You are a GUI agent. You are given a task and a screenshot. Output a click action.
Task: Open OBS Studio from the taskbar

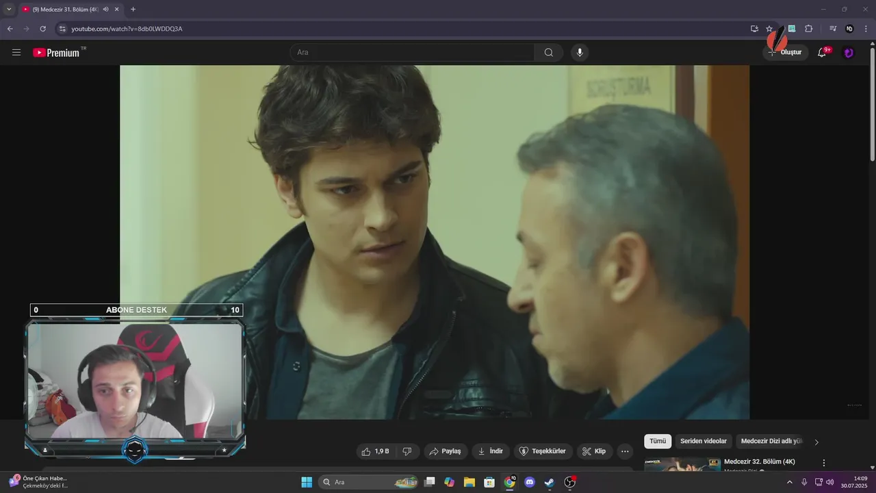pyautogui.click(x=569, y=482)
